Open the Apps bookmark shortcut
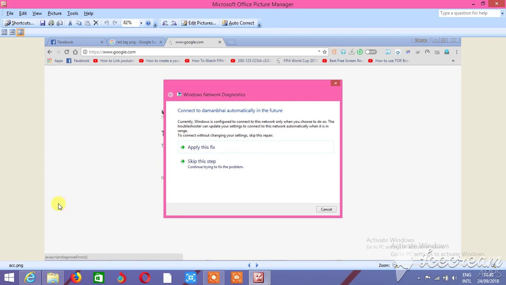Screen dimensions: 506x285 click(55, 61)
